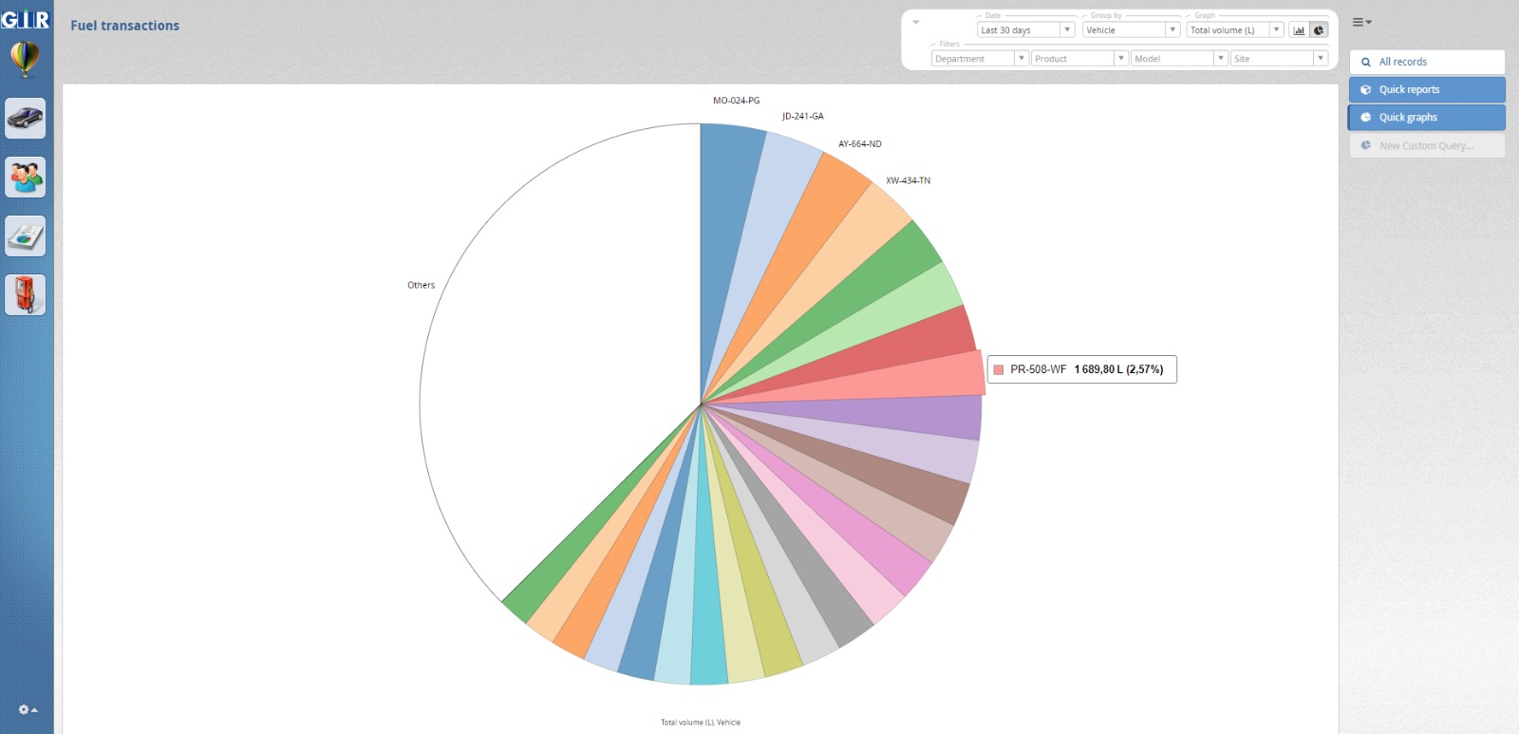Open the Fuel pump module icon
Screen dimensions: 1519x734
point(25,295)
